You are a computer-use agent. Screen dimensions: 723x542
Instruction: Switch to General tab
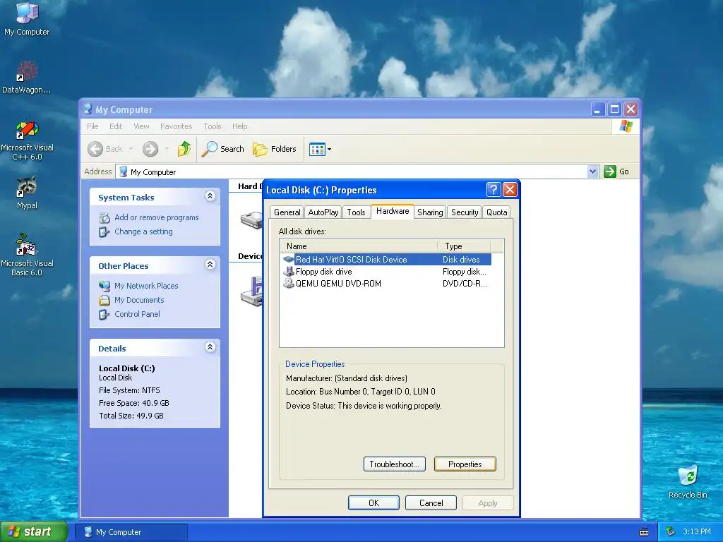(287, 212)
